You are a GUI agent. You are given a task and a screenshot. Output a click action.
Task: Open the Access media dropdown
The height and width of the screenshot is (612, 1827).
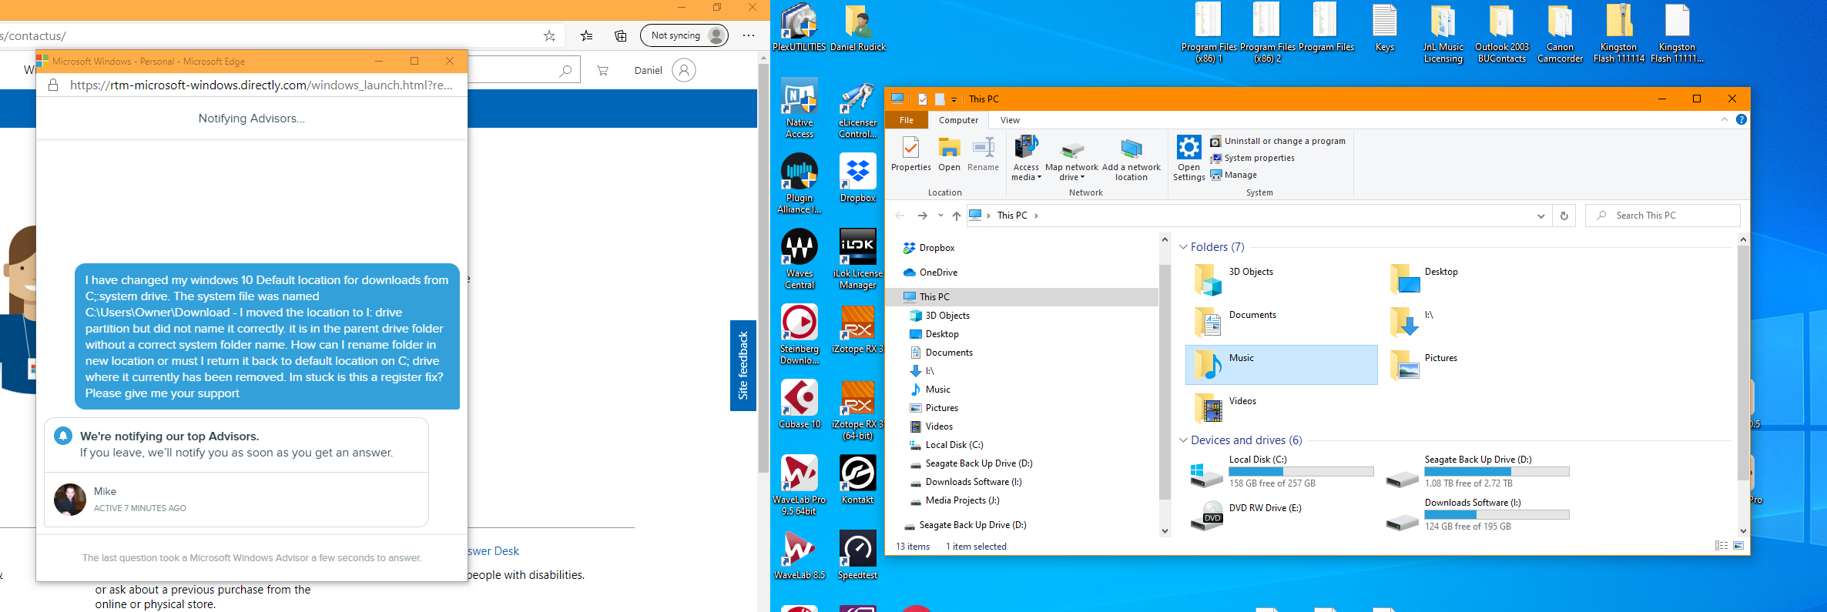coord(1026,159)
